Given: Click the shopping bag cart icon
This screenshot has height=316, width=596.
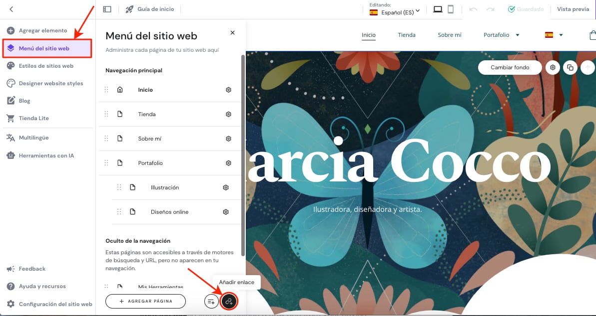Looking at the screenshot, I should [x=593, y=35].
